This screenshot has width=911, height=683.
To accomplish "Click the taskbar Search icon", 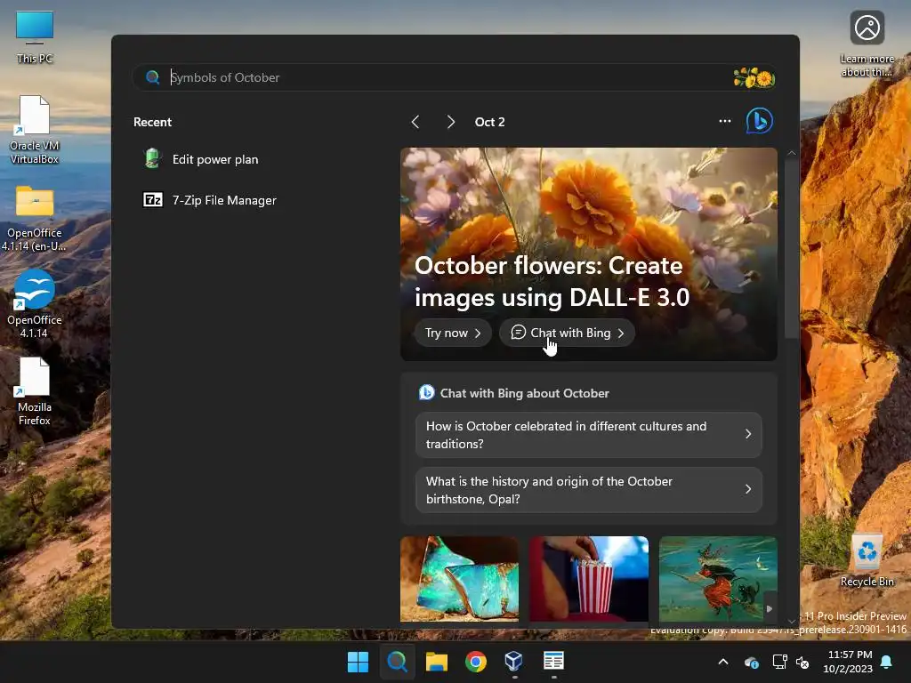I will [398, 662].
